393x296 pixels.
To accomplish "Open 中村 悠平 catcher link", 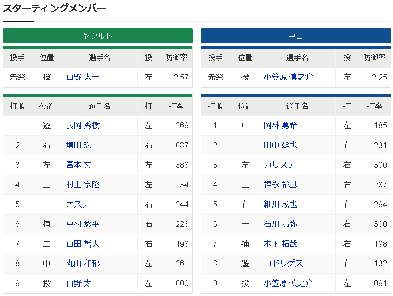I will pyautogui.click(x=83, y=224).
